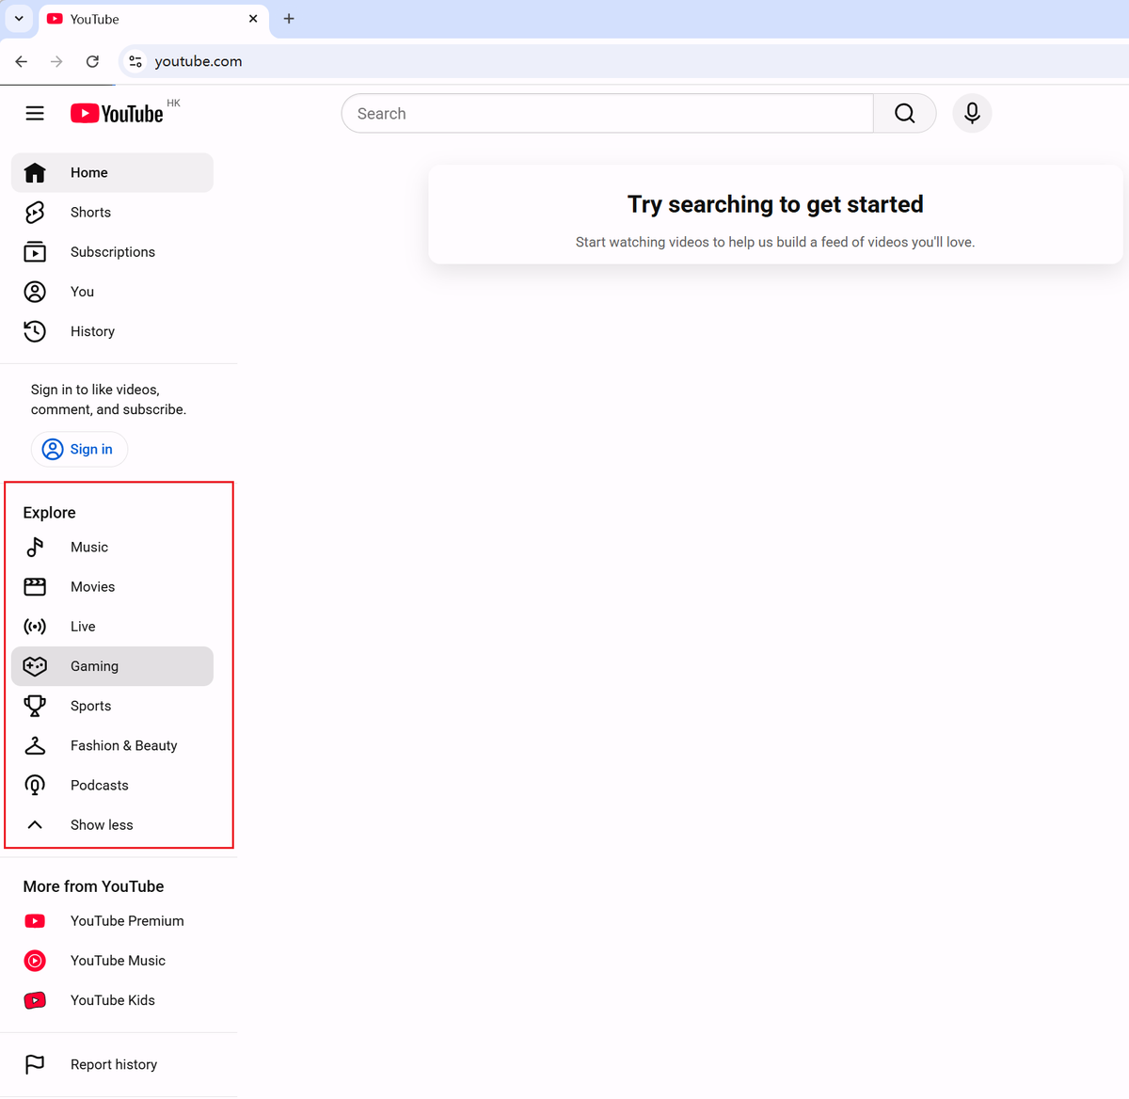The width and height of the screenshot is (1129, 1099).
Task: Select the You menu entry
Action: [x=112, y=292]
